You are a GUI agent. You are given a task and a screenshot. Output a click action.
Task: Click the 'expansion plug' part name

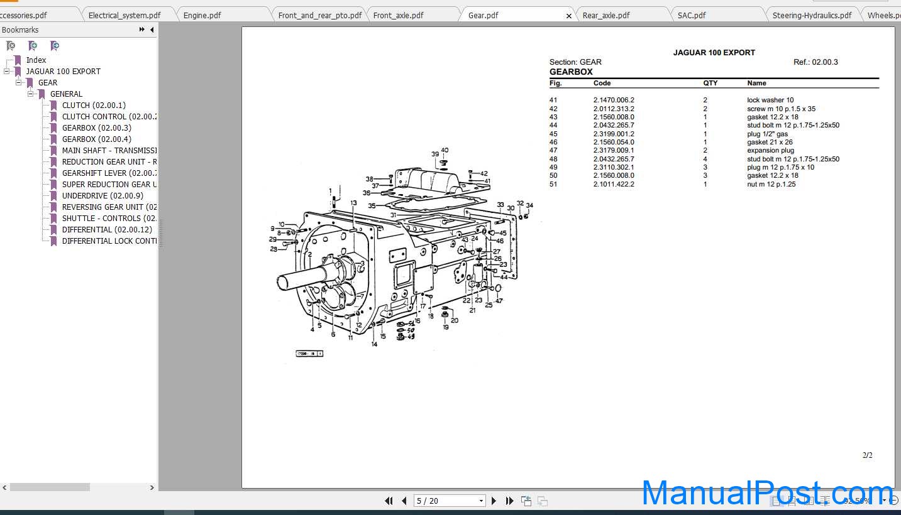pos(770,151)
